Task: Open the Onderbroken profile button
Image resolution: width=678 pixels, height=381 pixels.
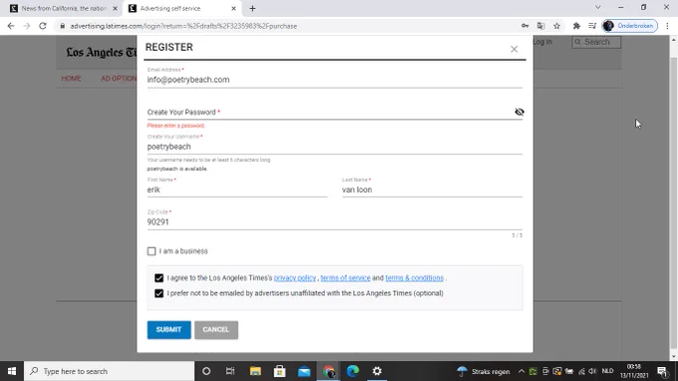Action: pos(630,26)
